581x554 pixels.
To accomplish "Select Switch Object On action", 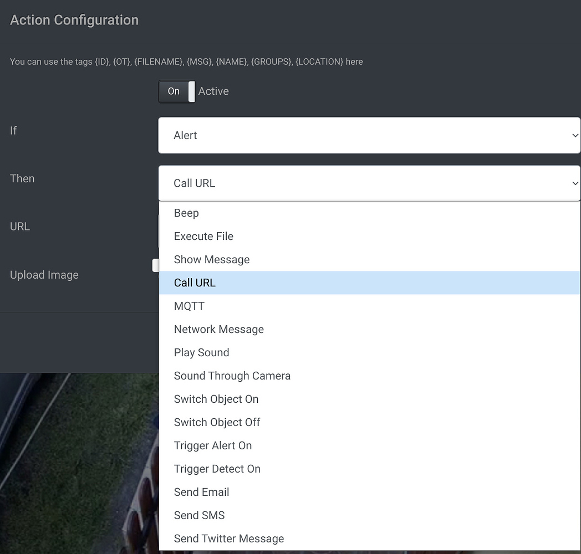I will click(216, 399).
